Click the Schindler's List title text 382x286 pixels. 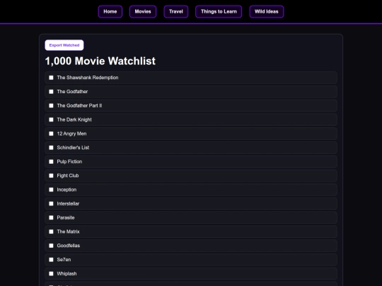pyautogui.click(x=73, y=148)
